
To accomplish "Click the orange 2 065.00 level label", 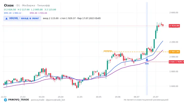I will 174,52.
